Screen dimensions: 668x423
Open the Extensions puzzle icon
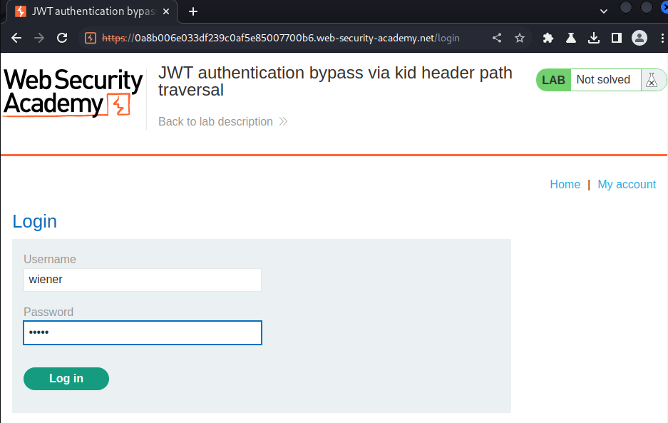548,38
